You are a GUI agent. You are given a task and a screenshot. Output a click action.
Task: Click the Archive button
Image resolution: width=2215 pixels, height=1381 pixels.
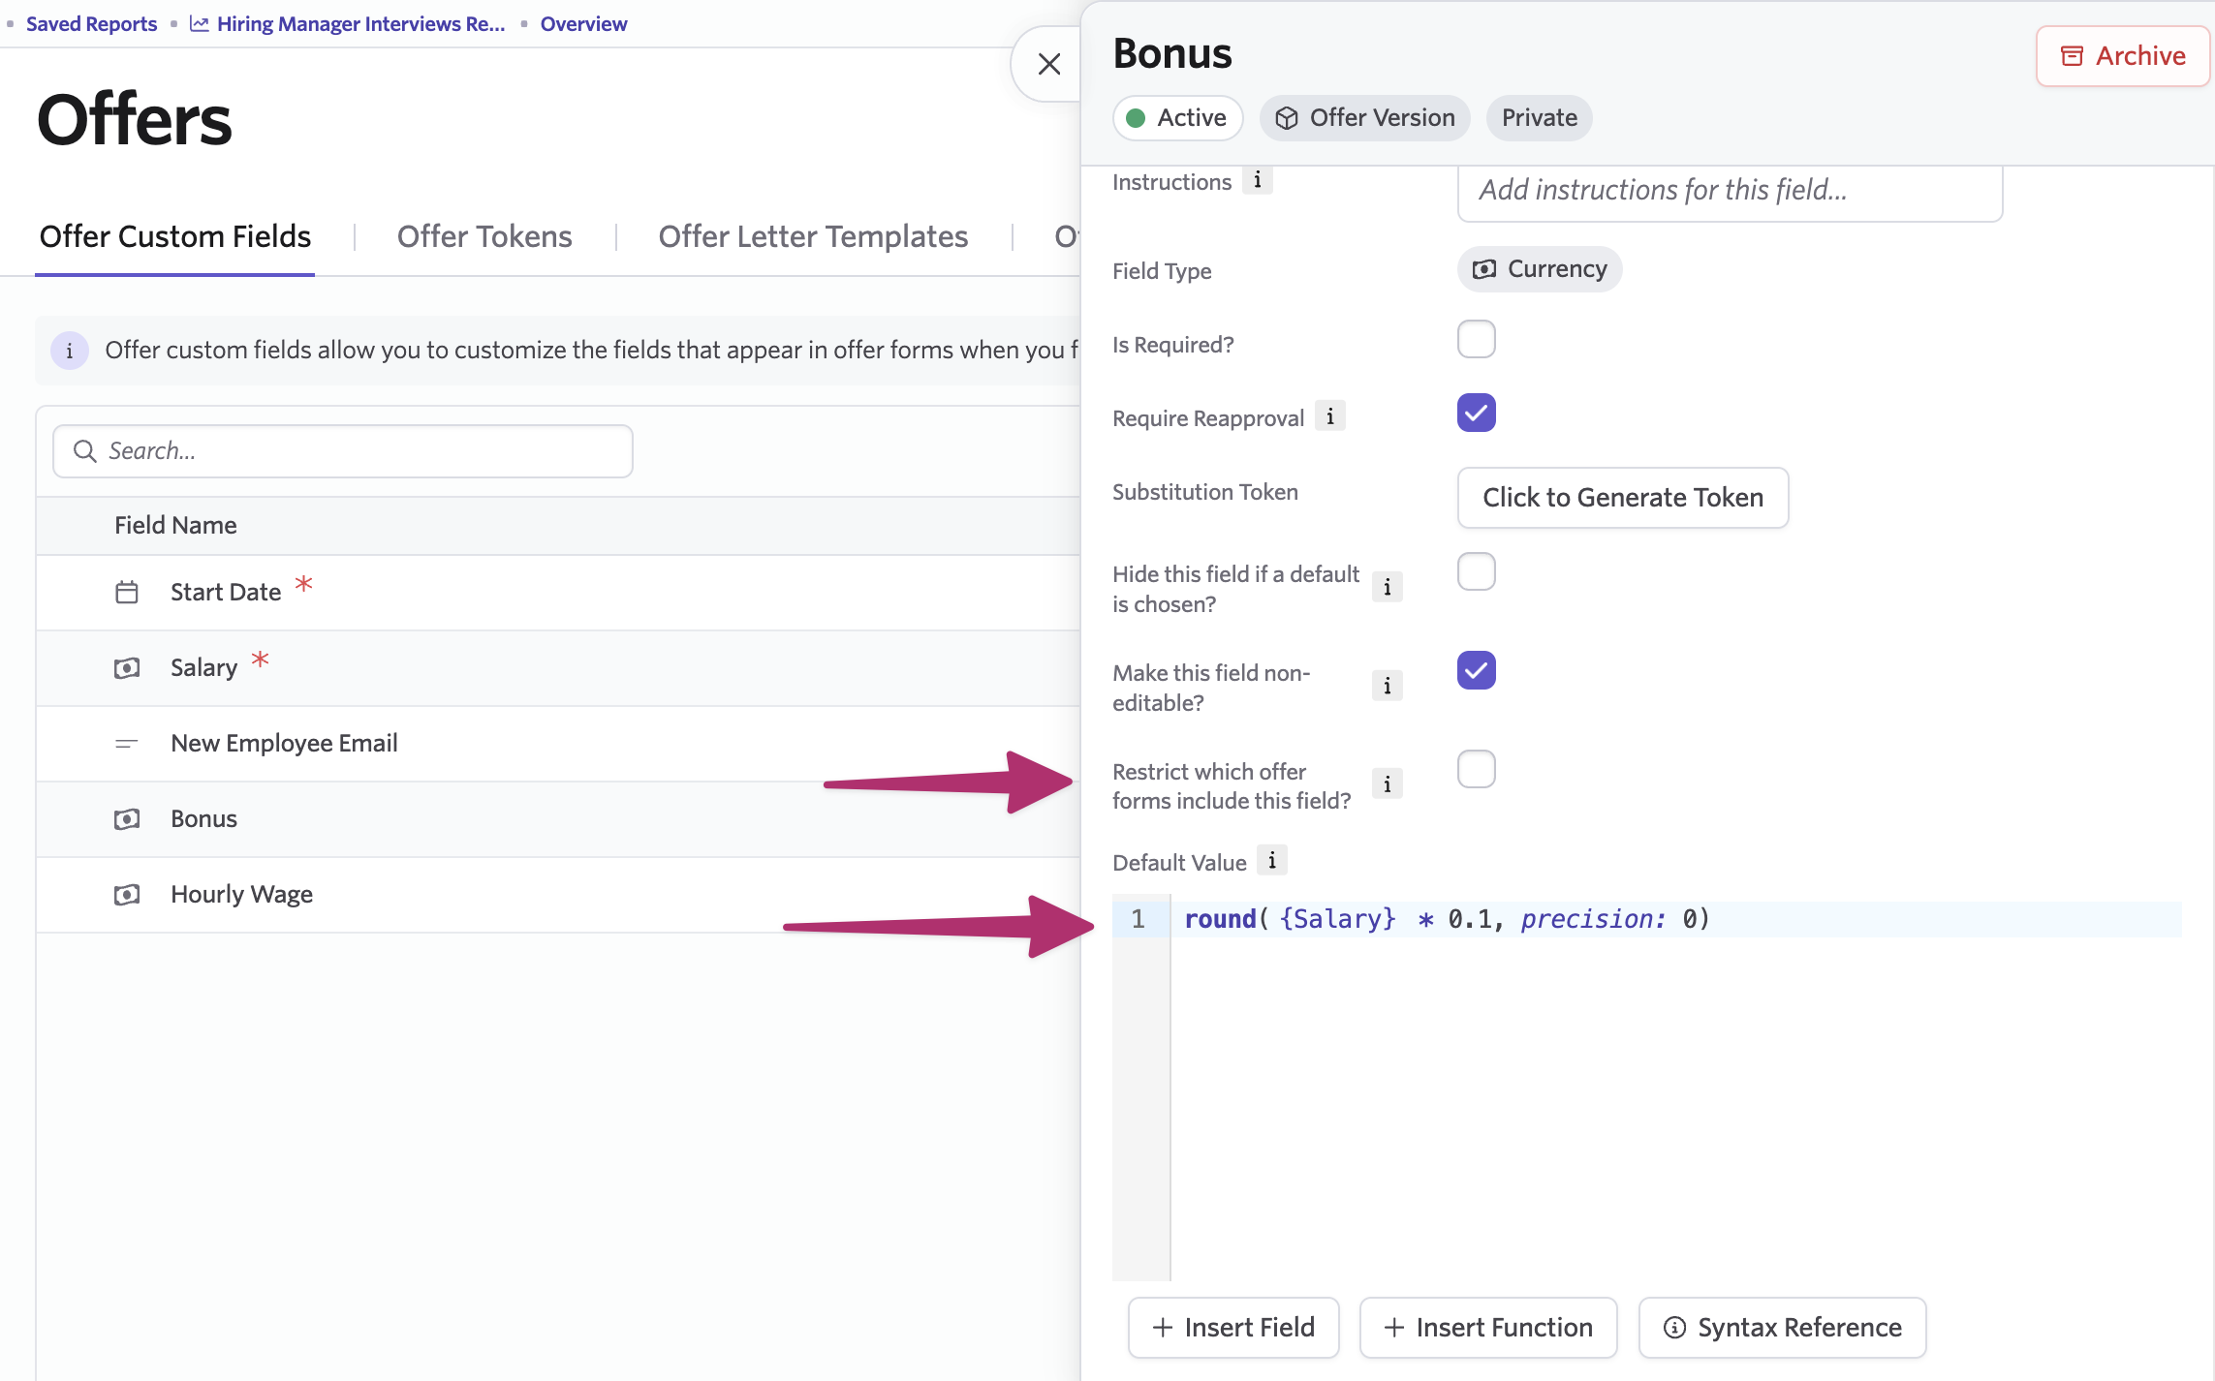pos(2122,56)
